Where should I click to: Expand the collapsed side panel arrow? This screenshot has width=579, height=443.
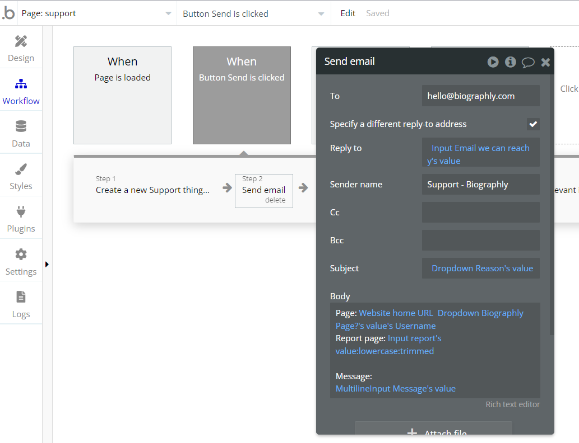(47, 264)
